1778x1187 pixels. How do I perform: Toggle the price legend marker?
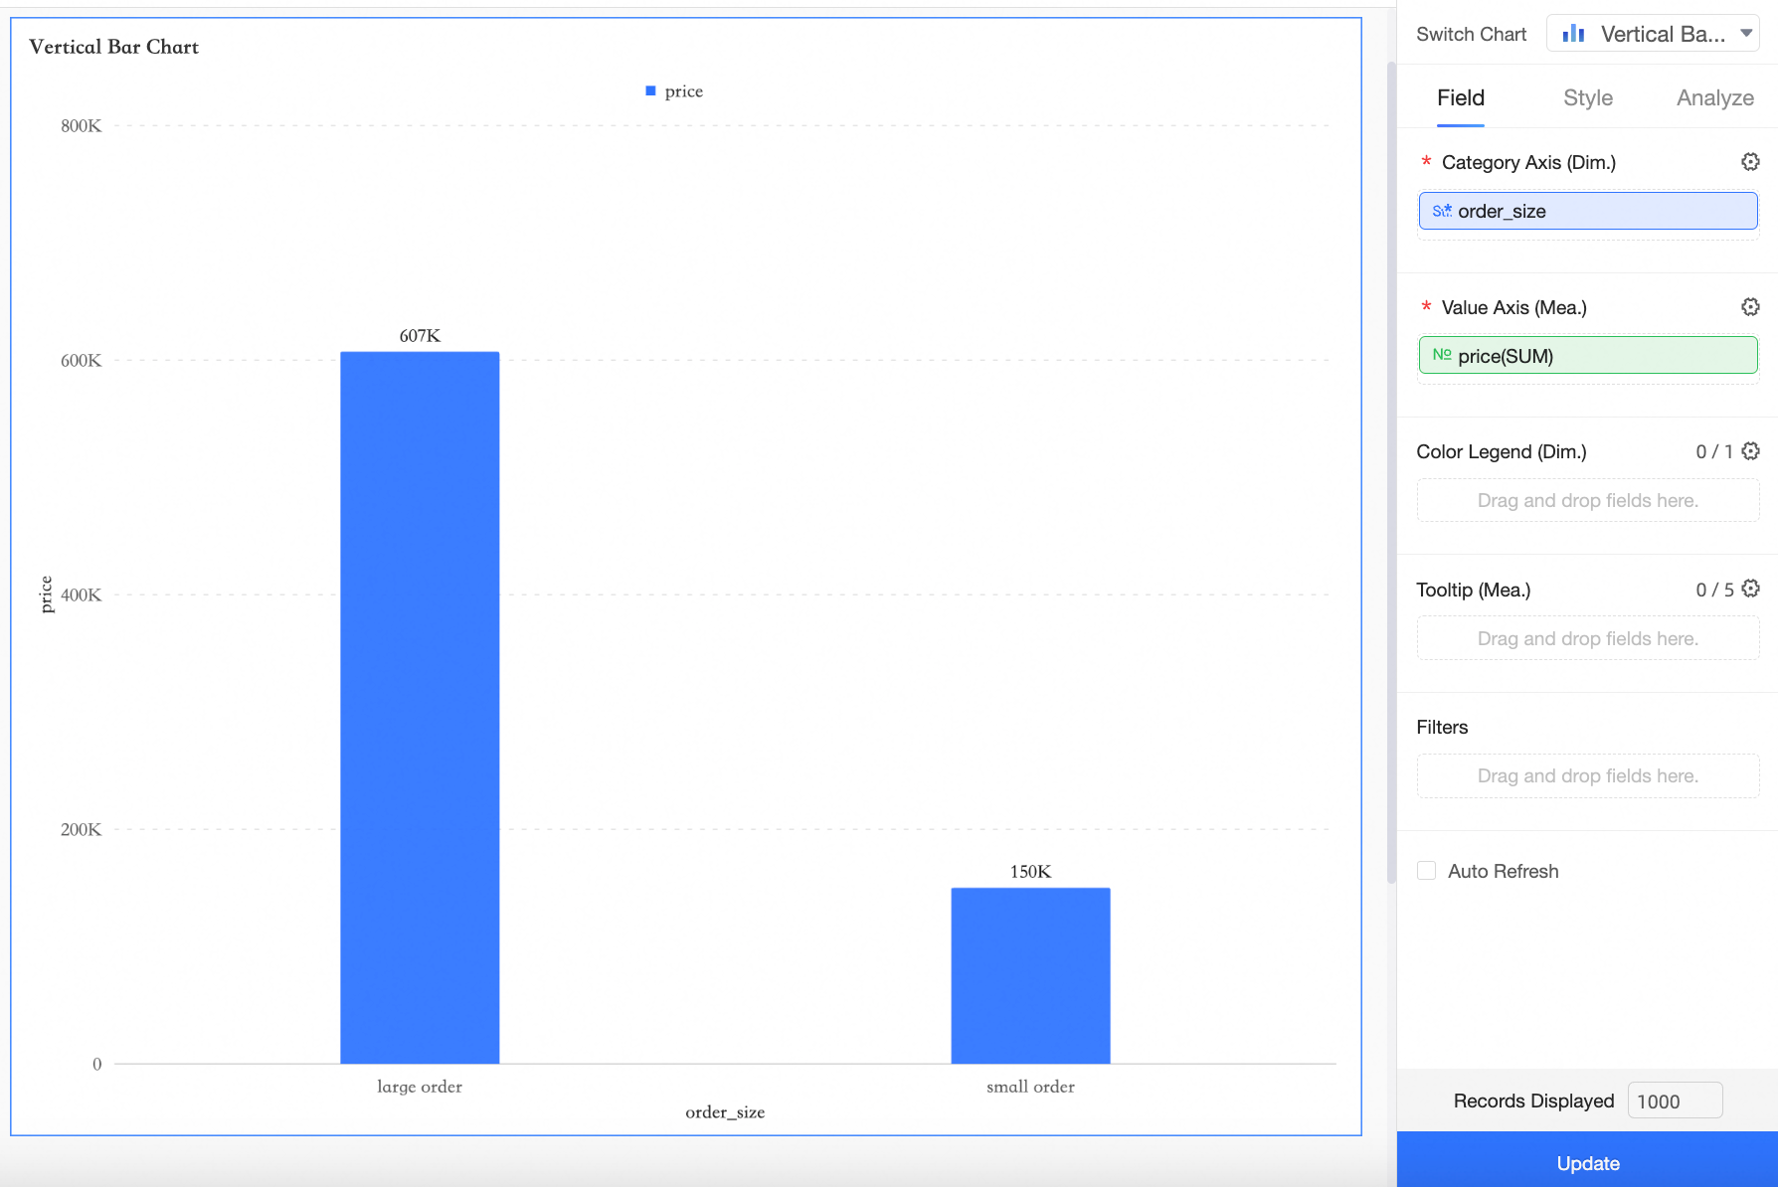[x=650, y=90]
